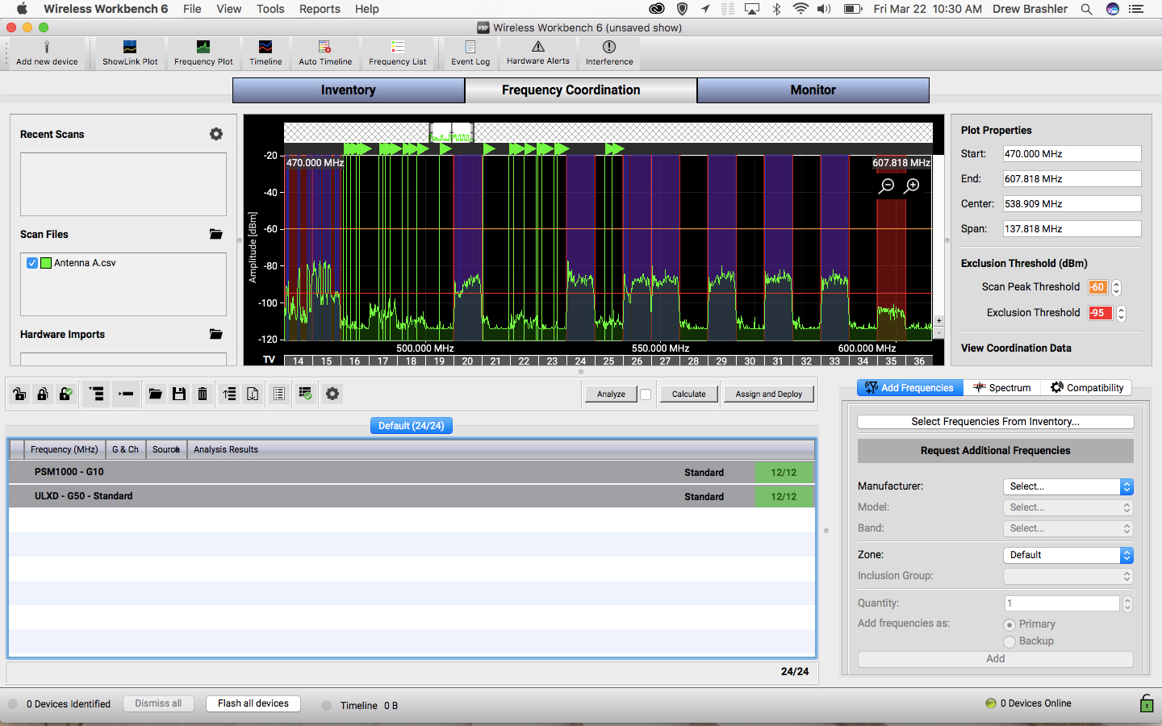Click the Calculate button
This screenshot has height=726, width=1162.
click(689, 394)
